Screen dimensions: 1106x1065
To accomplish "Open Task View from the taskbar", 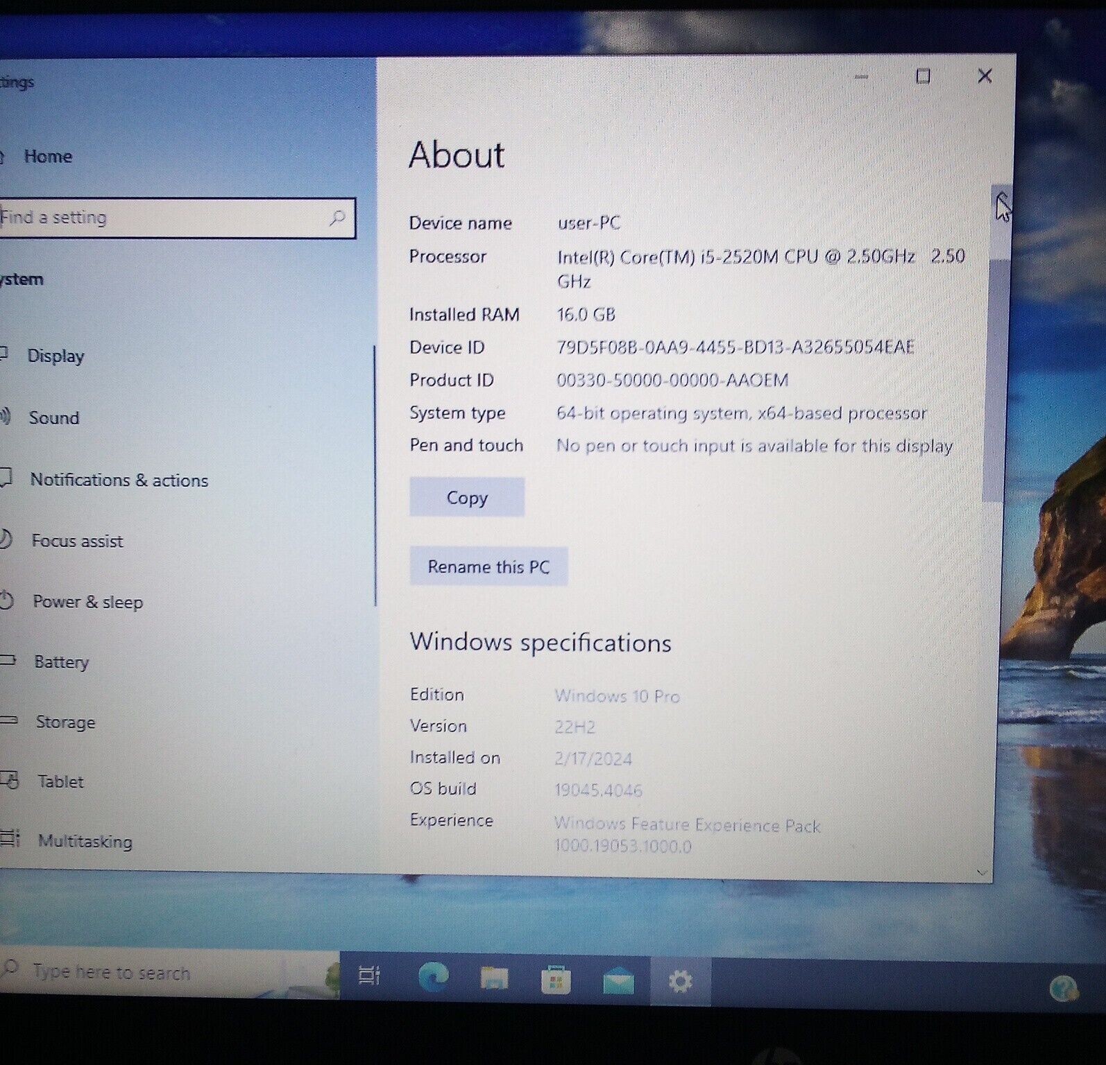I will pyautogui.click(x=369, y=976).
